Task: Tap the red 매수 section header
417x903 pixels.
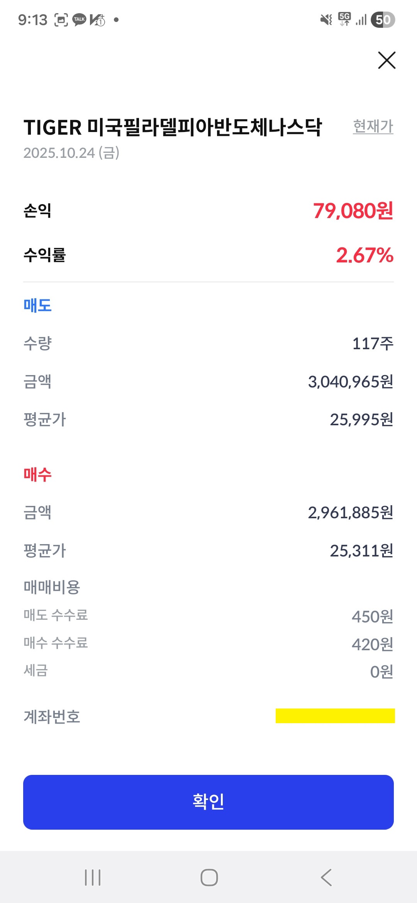Action: [37, 474]
